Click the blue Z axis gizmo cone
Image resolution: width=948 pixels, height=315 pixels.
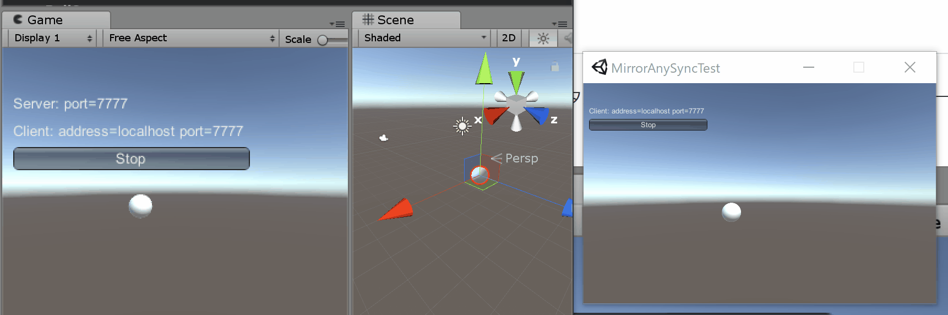[x=537, y=115]
